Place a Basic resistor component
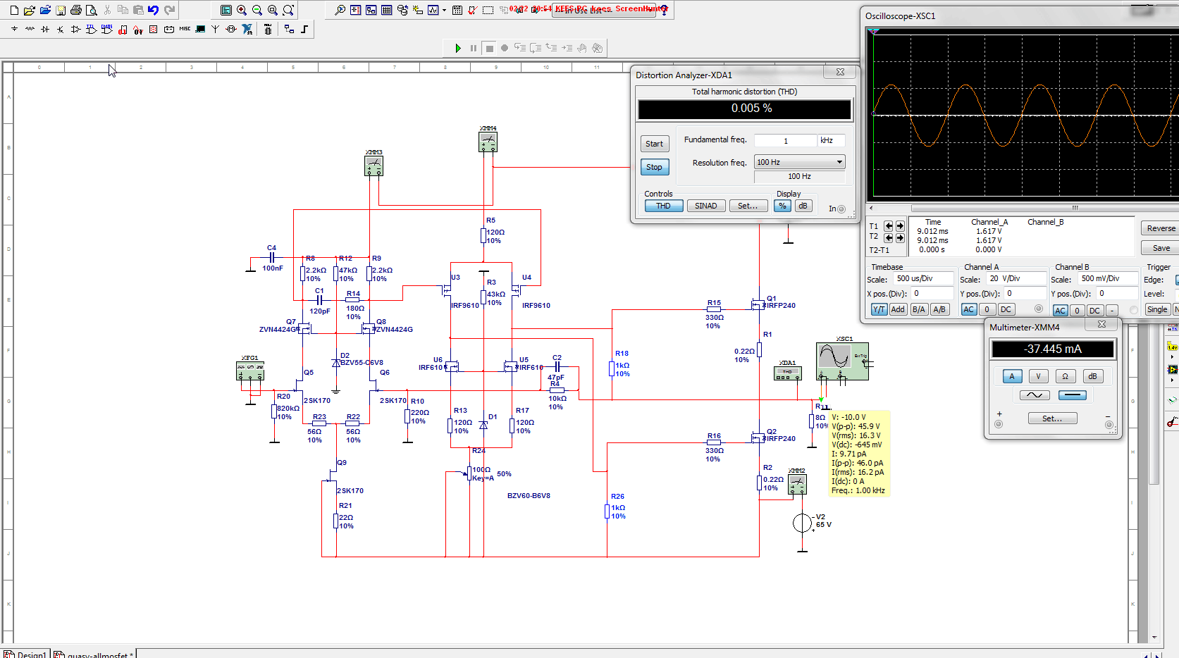Image resolution: width=1179 pixels, height=658 pixels. [x=30, y=29]
